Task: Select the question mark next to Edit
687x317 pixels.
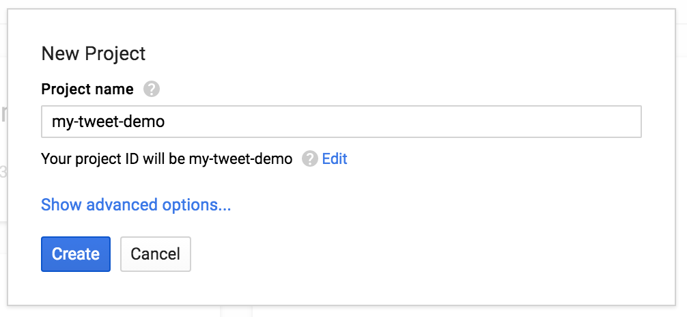Action: (x=309, y=158)
